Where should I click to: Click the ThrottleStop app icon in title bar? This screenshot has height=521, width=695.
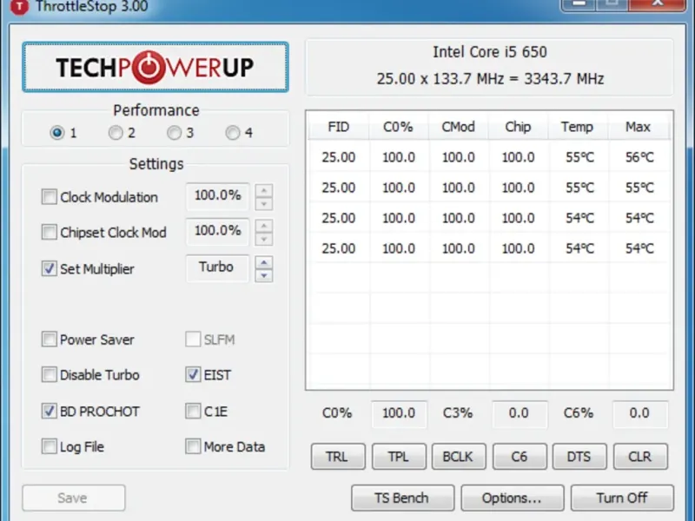[x=19, y=6]
